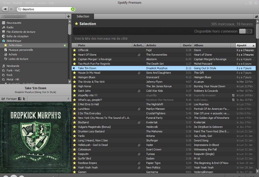This screenshot has height=177, width=259.
Task: Open the people list icon at top right
Action: coord(256,17)
